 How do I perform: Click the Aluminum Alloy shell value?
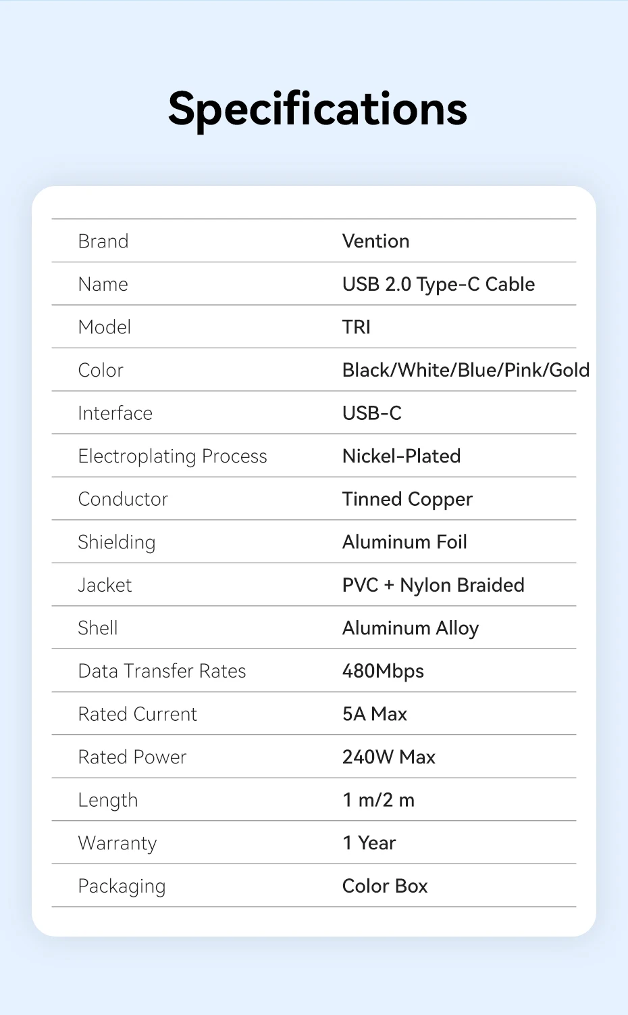[x=411, y=628]
